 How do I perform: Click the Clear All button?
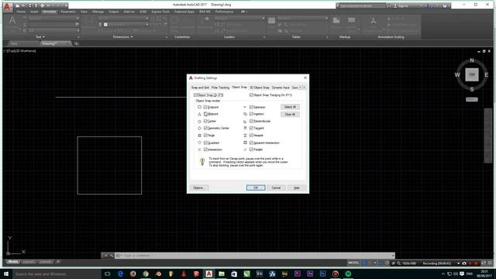pos(290,114)
